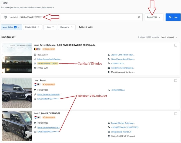This screenshot has height=143, width=181.
Task: Select the checkbox for the Land Rover NL listing
Action: 176,81
